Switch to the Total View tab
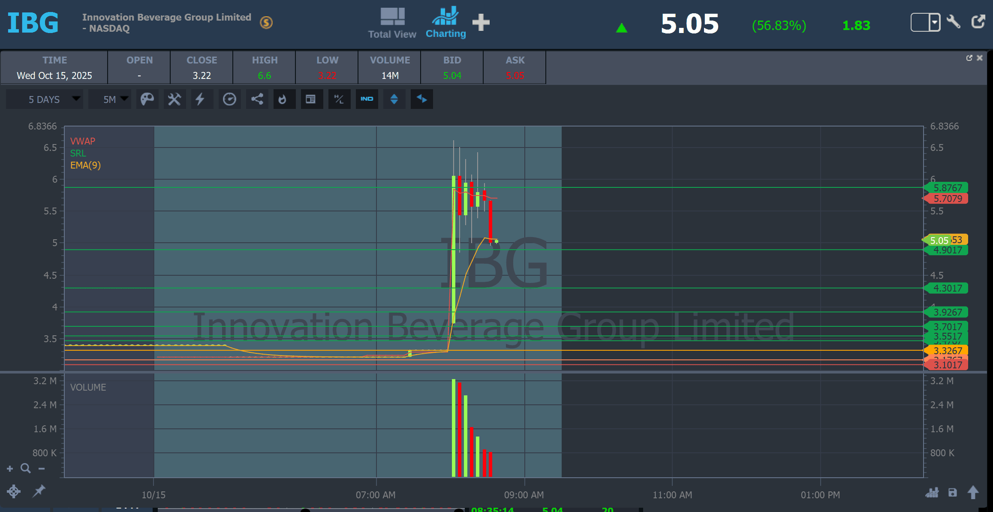The height and width of the screenshot is (512, 993). click(392, 24)
